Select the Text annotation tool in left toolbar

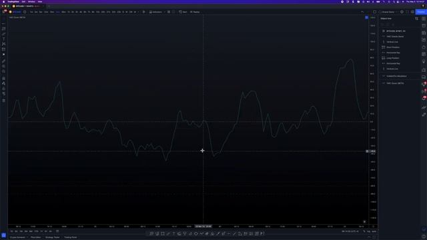(x=3, y=39)
